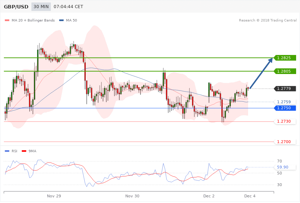Click the RSI 30 level label

pos(279,185)
